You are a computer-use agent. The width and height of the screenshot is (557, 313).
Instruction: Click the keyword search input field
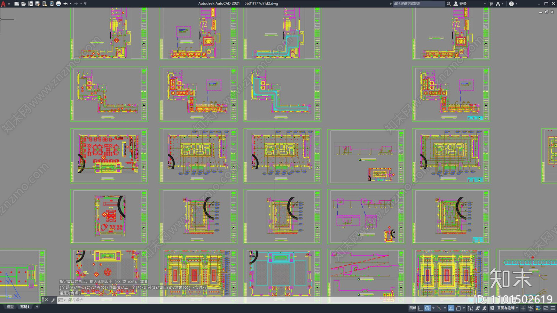[x=419, y=4]
